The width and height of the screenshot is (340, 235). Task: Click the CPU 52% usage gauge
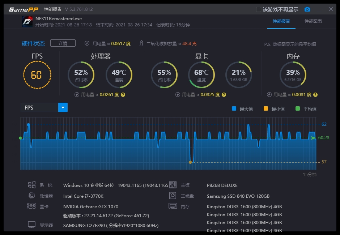81,75
